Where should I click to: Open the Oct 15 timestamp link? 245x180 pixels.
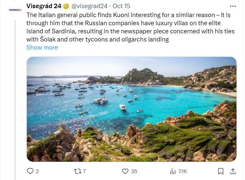point(121,6)
